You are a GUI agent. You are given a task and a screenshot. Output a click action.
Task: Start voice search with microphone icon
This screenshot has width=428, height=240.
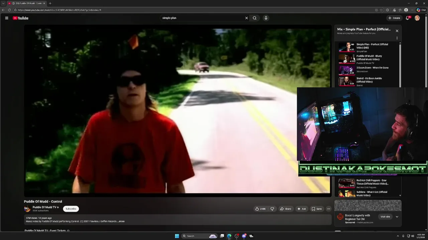coord(266,18)
